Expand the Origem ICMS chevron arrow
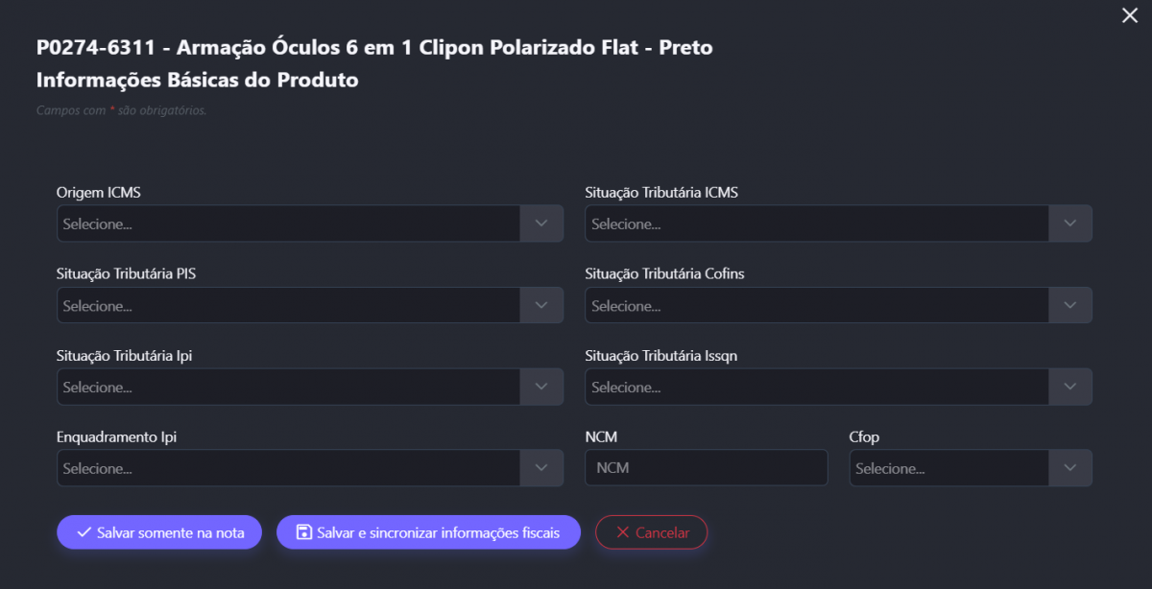 [x=541, y=224]
